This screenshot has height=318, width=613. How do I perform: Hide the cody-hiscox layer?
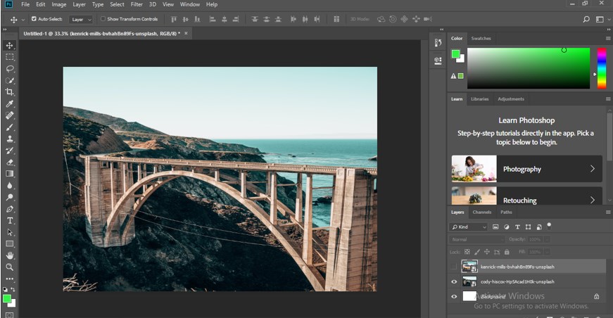(x=454, y=281)
